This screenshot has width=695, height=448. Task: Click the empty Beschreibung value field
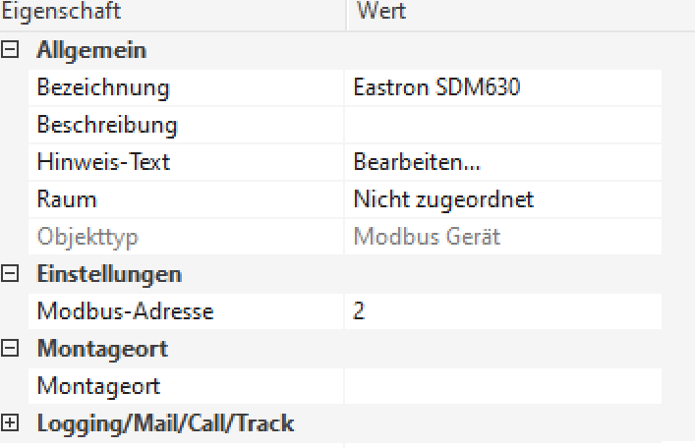(x=501, y=125)
